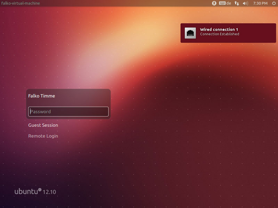Open the power menu icon
Image resolution: width=278 pixels, height=208 pixels.
tap(274, 3)
